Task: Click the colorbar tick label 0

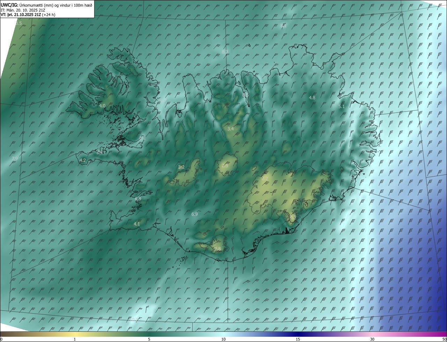Action: [1, 340]
